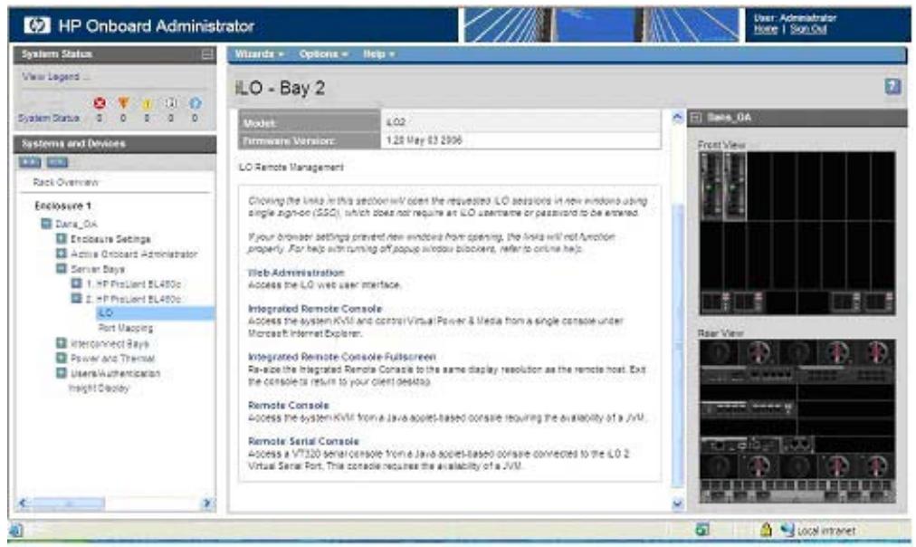Open Rack Overview
This screenshot has height=547, width=916.
(65, 182)
